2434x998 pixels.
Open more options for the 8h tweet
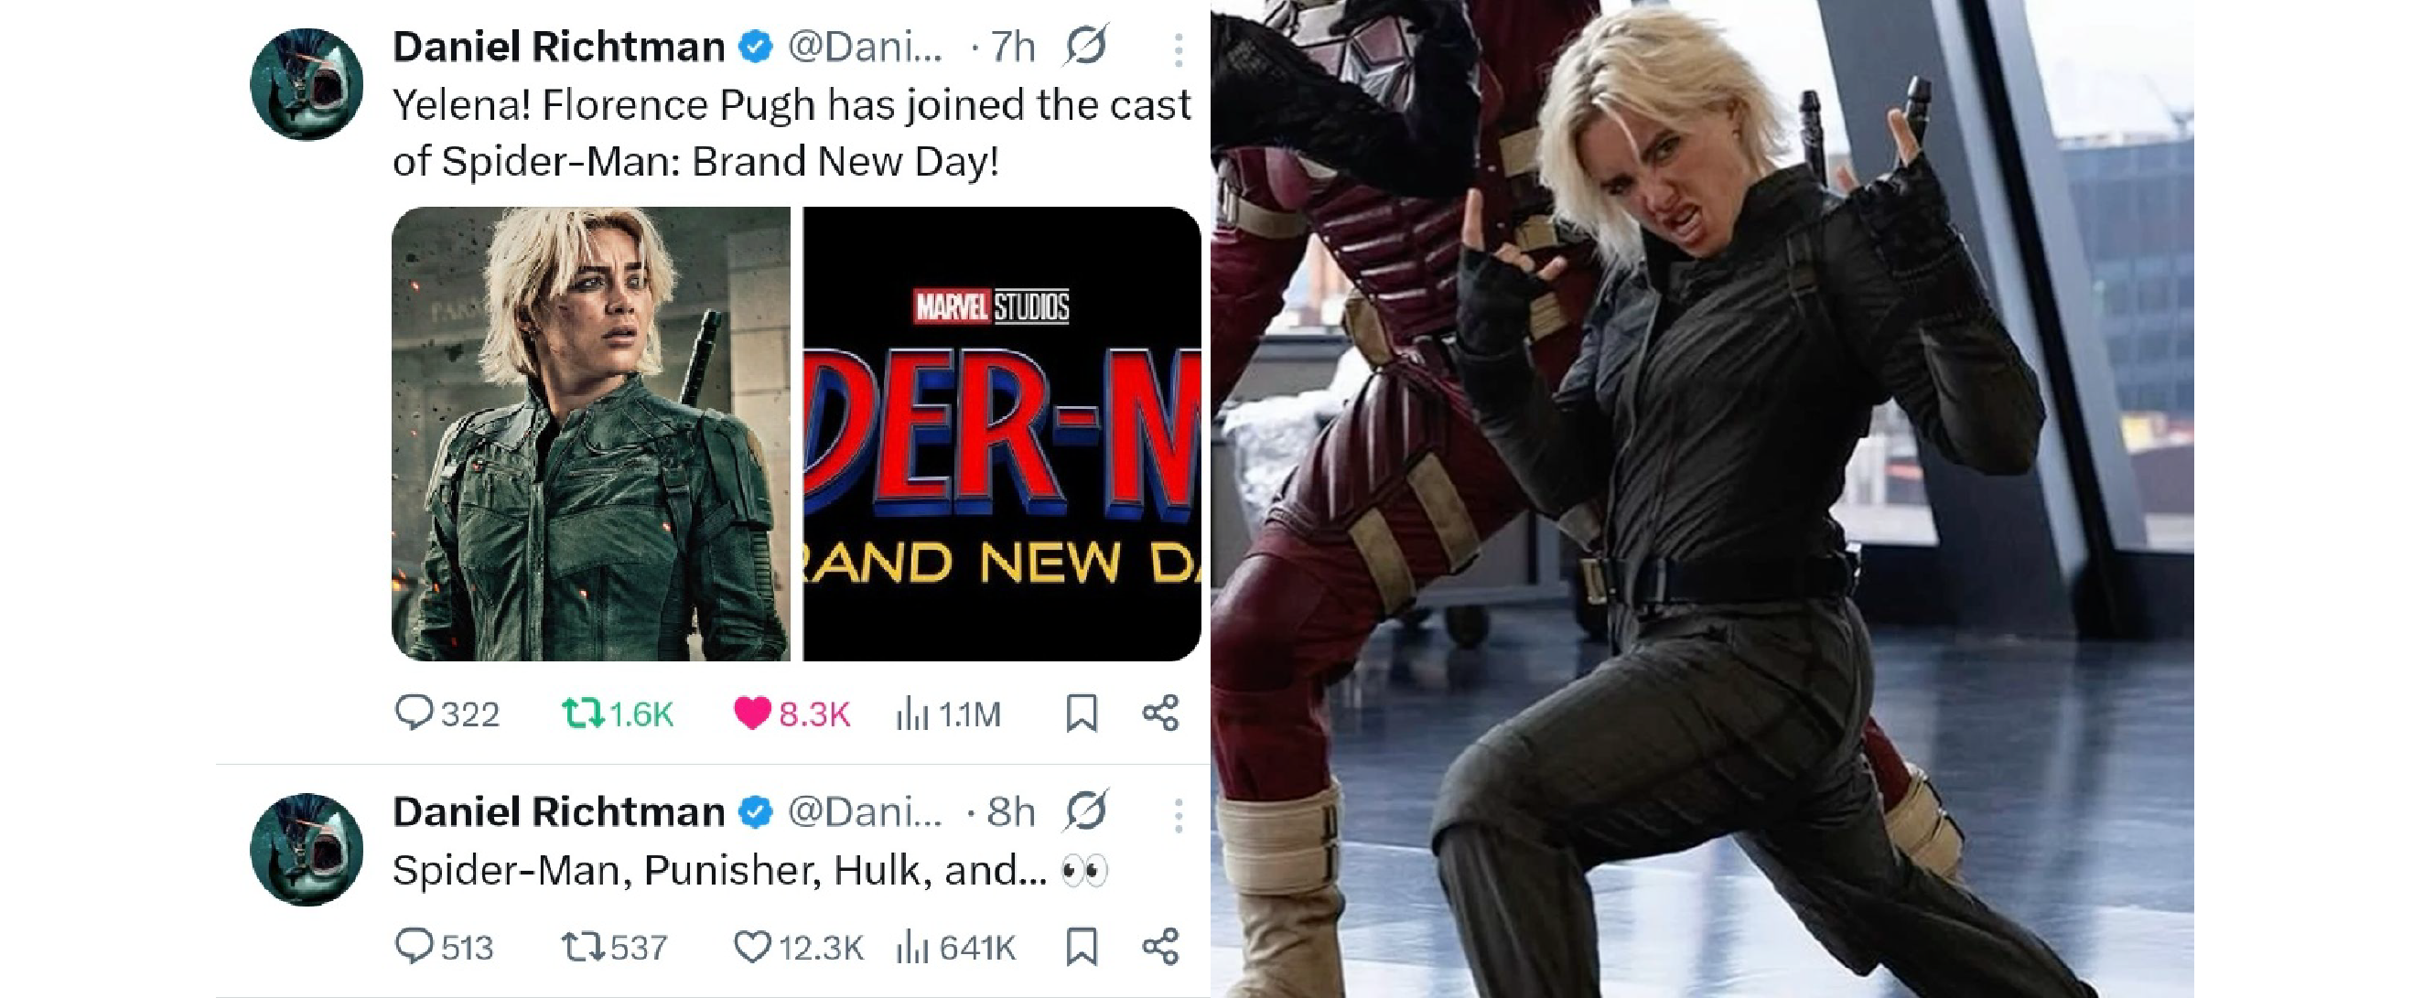tap(1179, 815)
